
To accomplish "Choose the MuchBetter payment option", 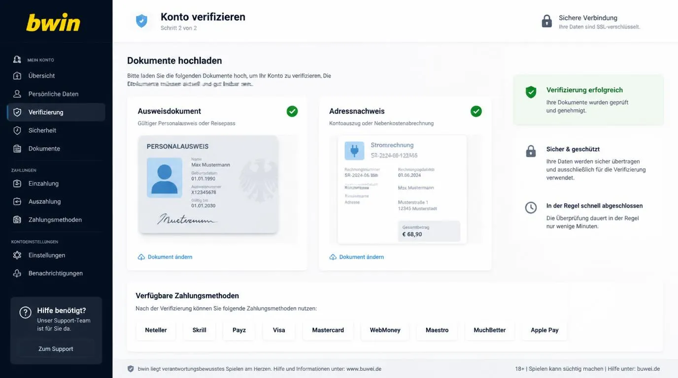I will tap(490, 330).
